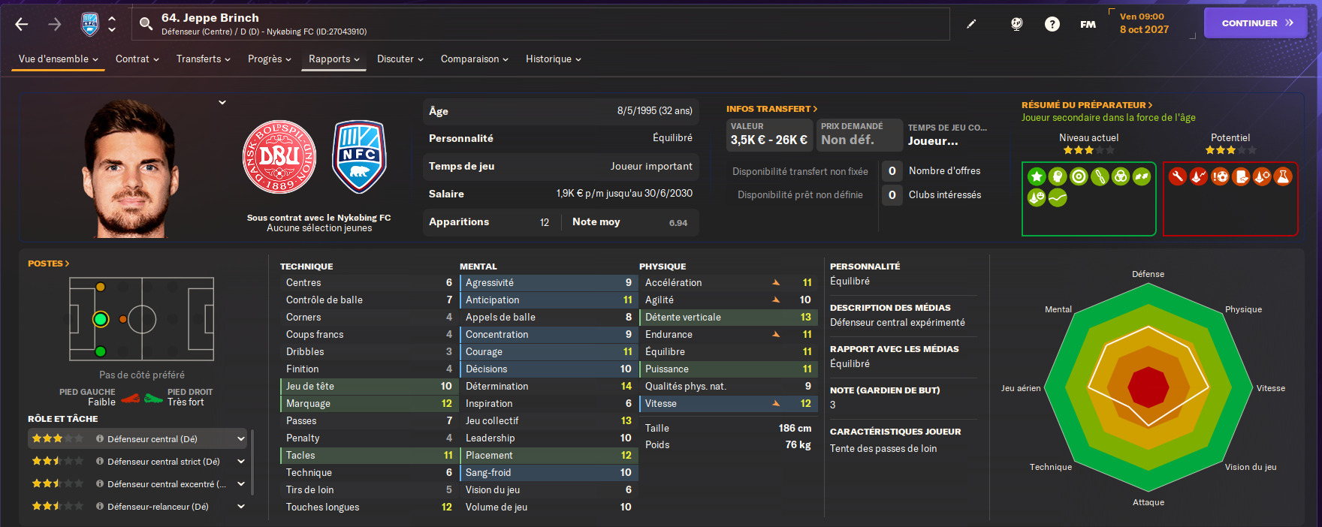Screen dimensions: 1322x527
Task: Open the INFOS TRANSFERT link
Action: tap(772, 109)
